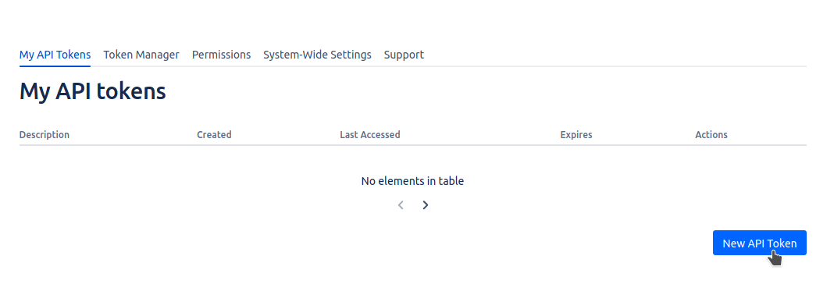The image size is (834, 288).
Task: Click the My API tokens page heading
Action: pyautogui.click(x=93, y=91)
